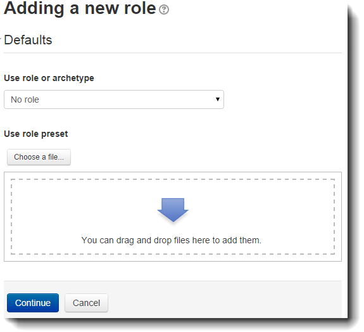
Task: Click the black arrow on No role select
Action: [x=218, y=99]
